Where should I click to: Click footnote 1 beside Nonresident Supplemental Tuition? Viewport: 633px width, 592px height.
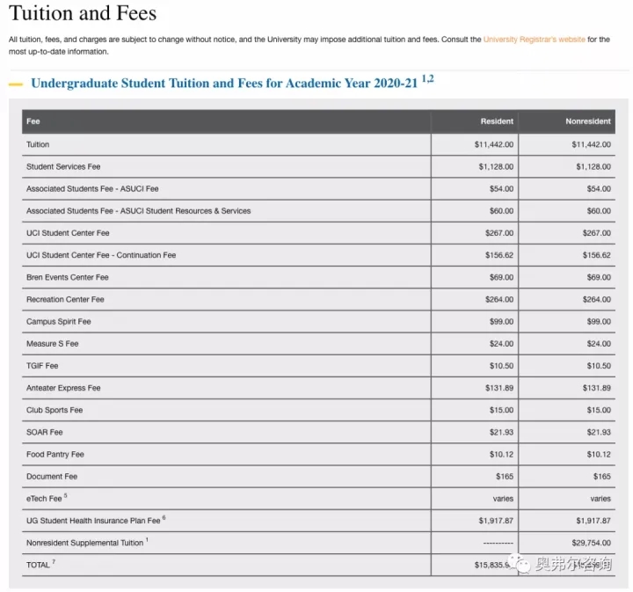point(147,539)
